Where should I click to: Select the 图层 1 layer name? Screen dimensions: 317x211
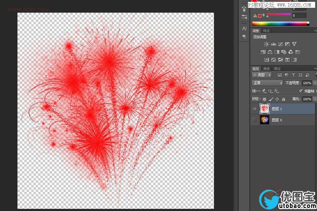tap(277, 109)
